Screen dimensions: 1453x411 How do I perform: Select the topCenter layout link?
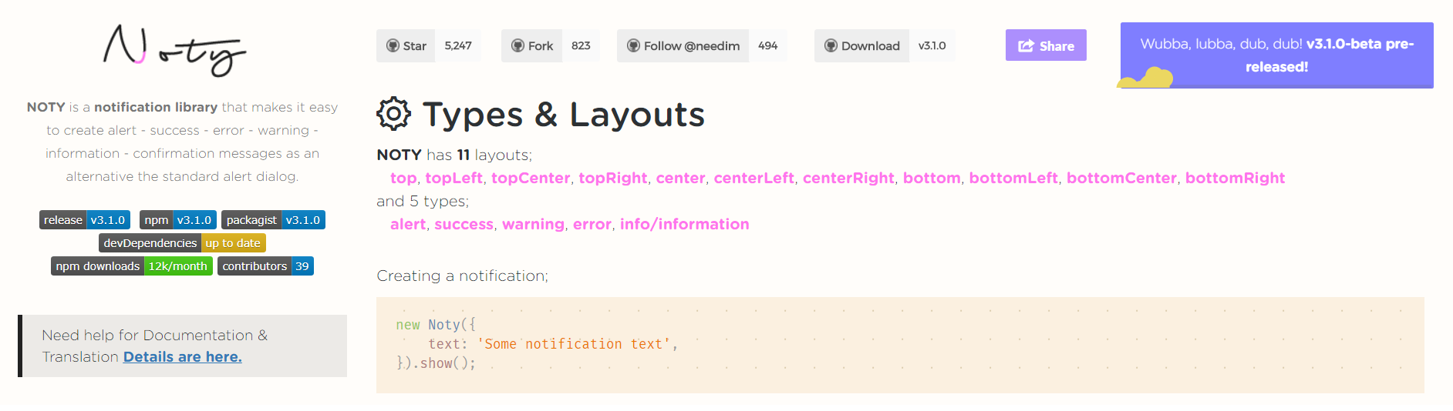coord(531,178)
